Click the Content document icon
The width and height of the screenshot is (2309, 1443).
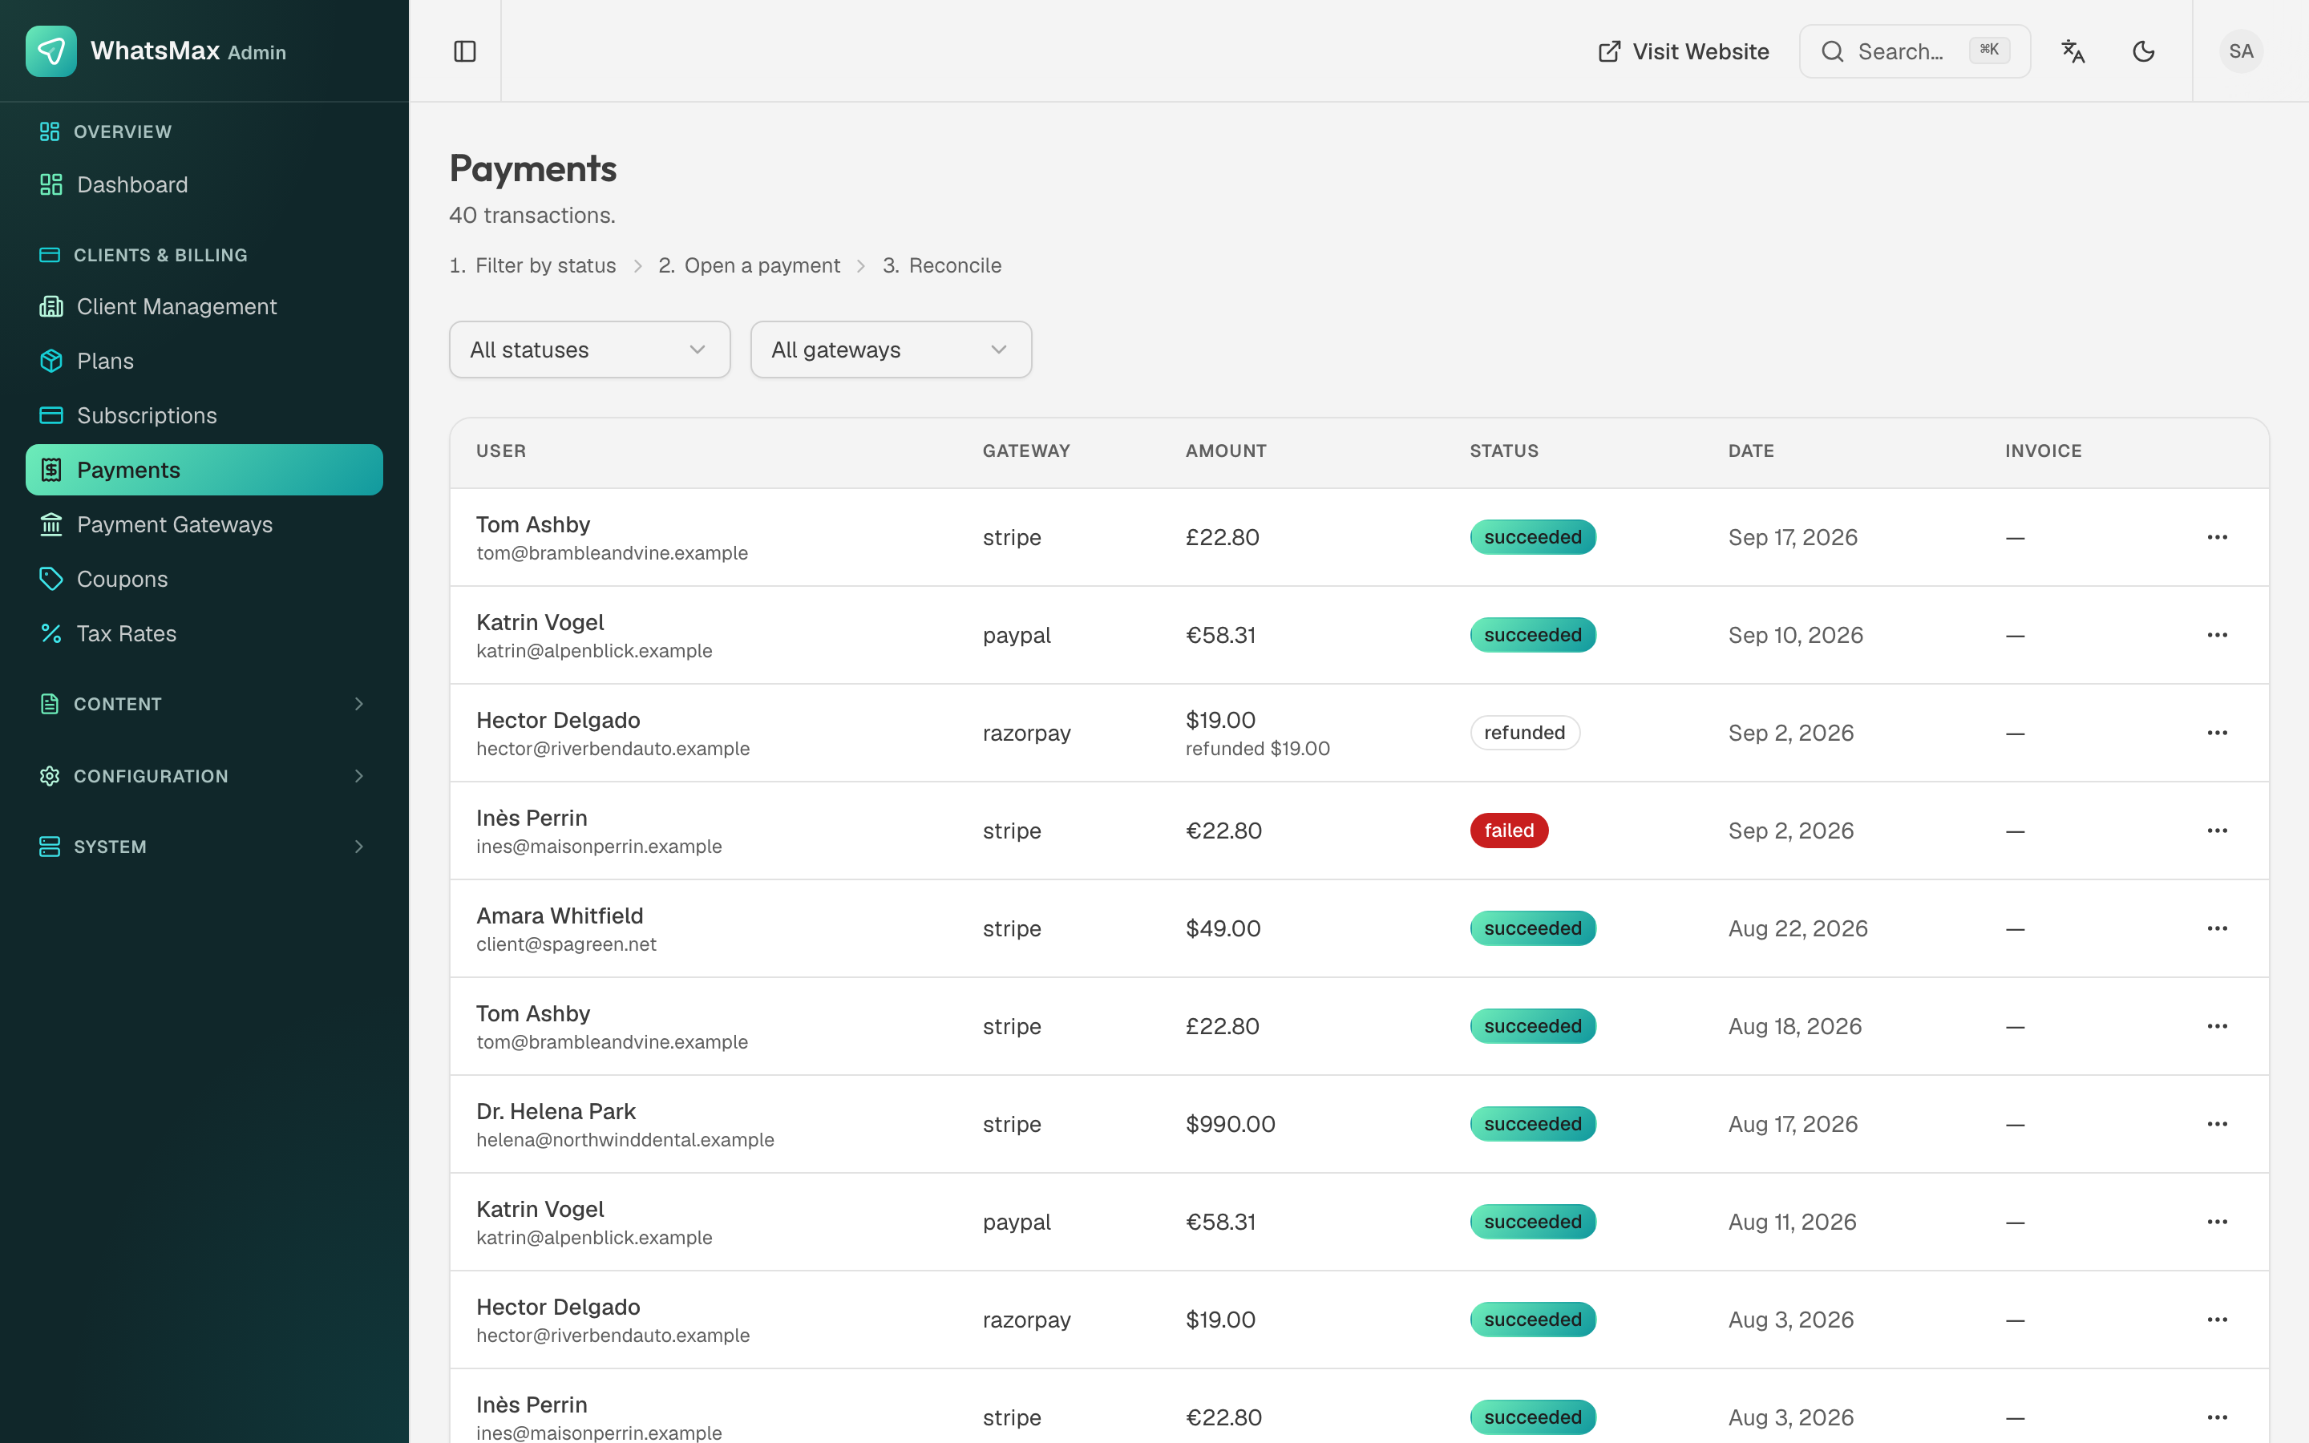(50, 703)
